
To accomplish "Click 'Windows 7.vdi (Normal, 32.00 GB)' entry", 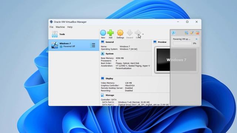I will click(134, 102).
